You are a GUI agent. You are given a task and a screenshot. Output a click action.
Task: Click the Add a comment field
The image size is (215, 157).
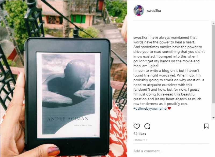point(171,151)
